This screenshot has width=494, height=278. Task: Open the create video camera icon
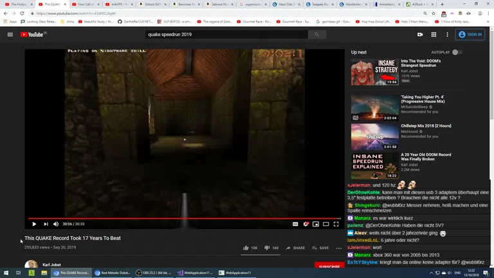coord(420,34)
